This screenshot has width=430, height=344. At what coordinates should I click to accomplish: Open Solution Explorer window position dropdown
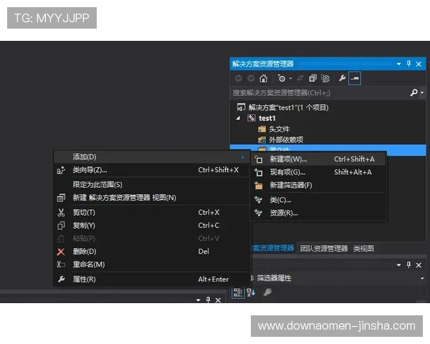[x=398, y=64]
